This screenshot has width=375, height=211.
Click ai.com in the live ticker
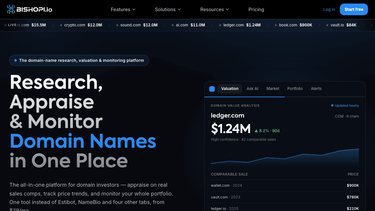[182, 25]
